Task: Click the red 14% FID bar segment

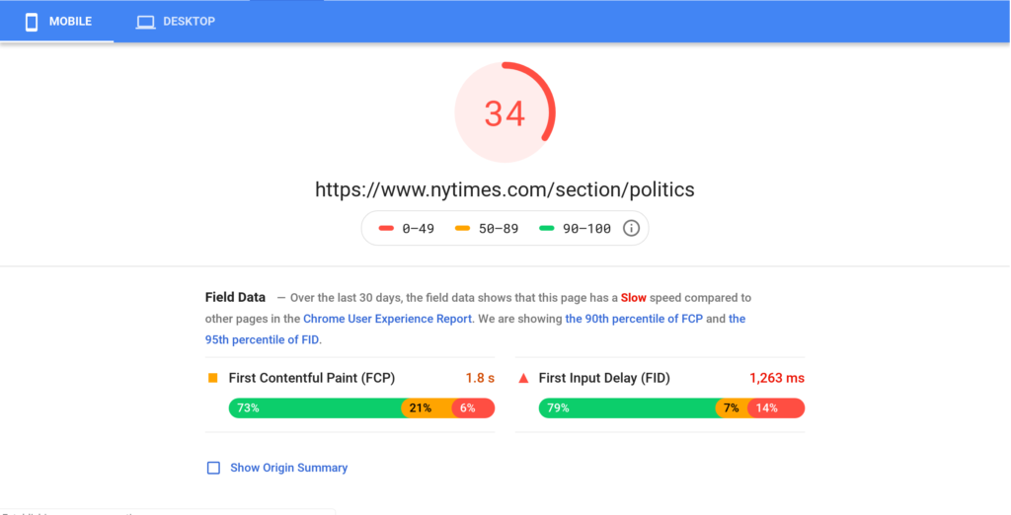Action: pos(775,407)
